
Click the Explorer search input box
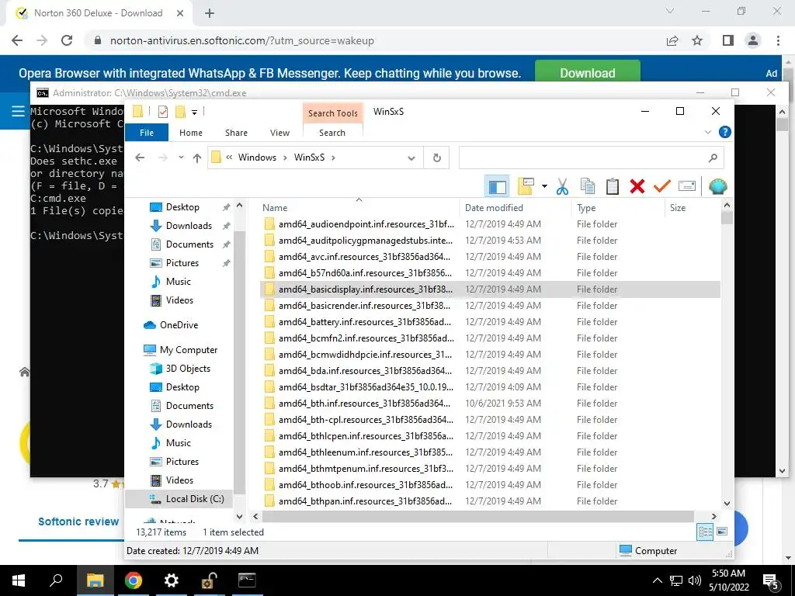[581, 158]
